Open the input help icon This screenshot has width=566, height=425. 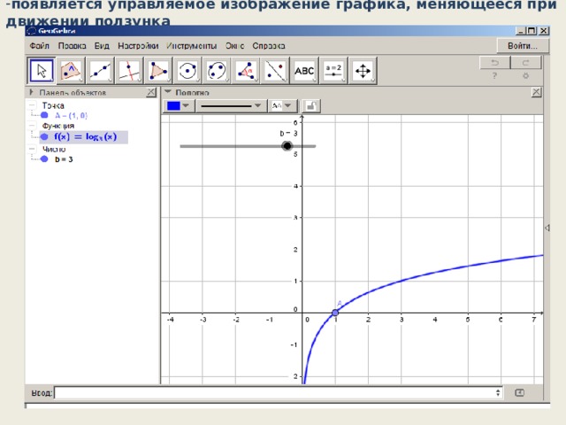[519, 392]
